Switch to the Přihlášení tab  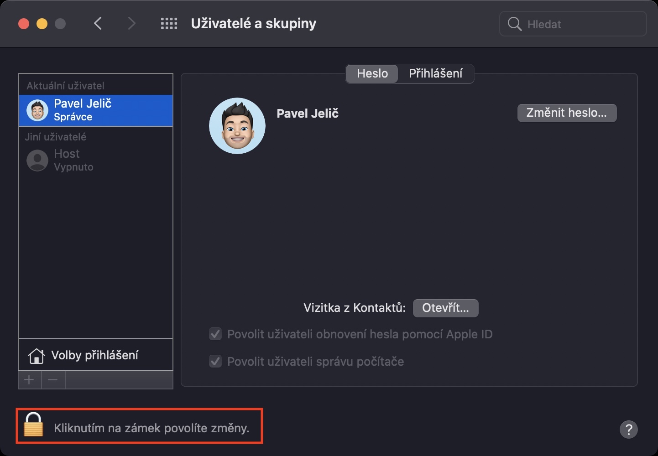435,73
